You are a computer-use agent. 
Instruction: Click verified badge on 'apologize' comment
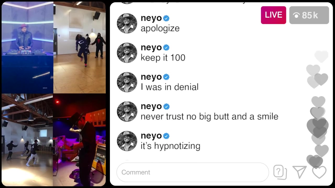pos(166,18)
